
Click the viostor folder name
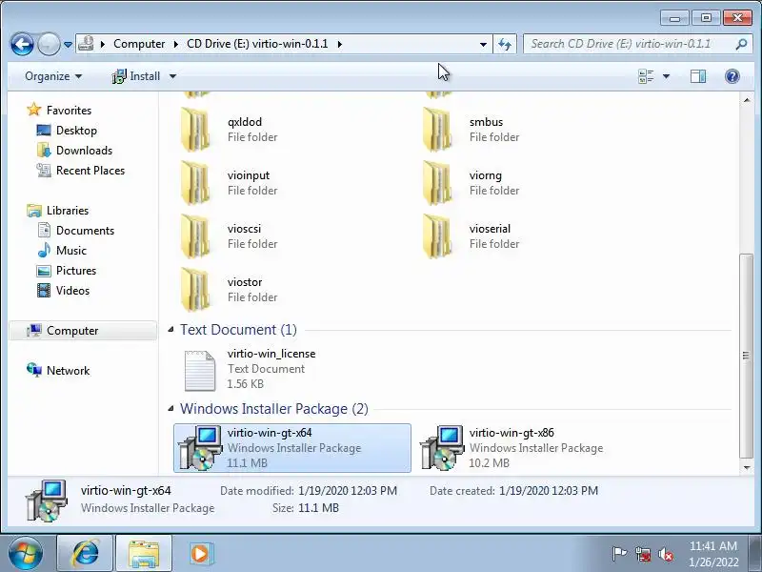coord(245,282)
